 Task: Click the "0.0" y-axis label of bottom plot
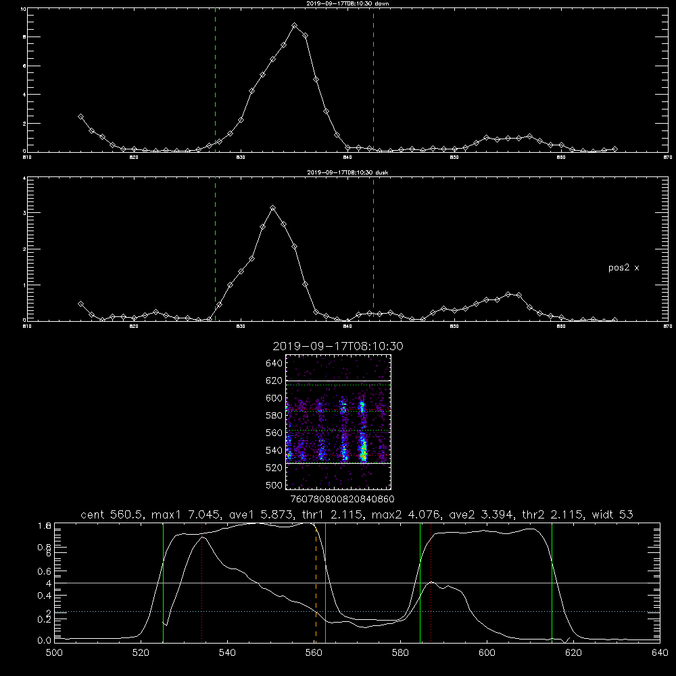45,641
